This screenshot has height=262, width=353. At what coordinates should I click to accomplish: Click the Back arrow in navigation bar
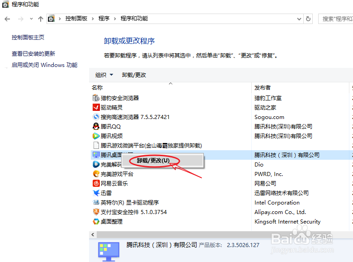click(x=7, y=19)
